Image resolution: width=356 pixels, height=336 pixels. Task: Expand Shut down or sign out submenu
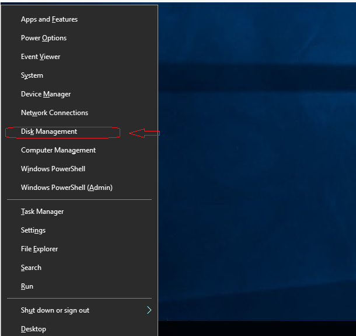pyautogui.click(x=79, y=310)
